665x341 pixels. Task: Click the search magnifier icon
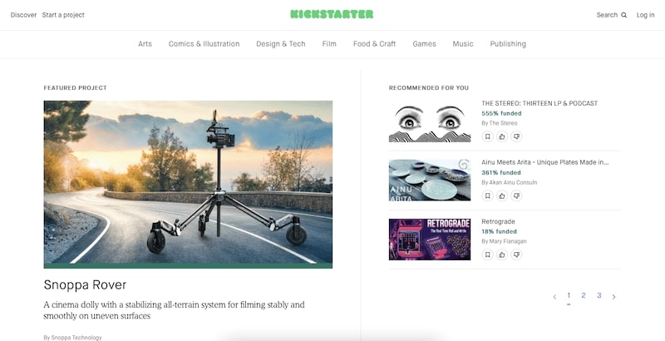click(624, 15)
